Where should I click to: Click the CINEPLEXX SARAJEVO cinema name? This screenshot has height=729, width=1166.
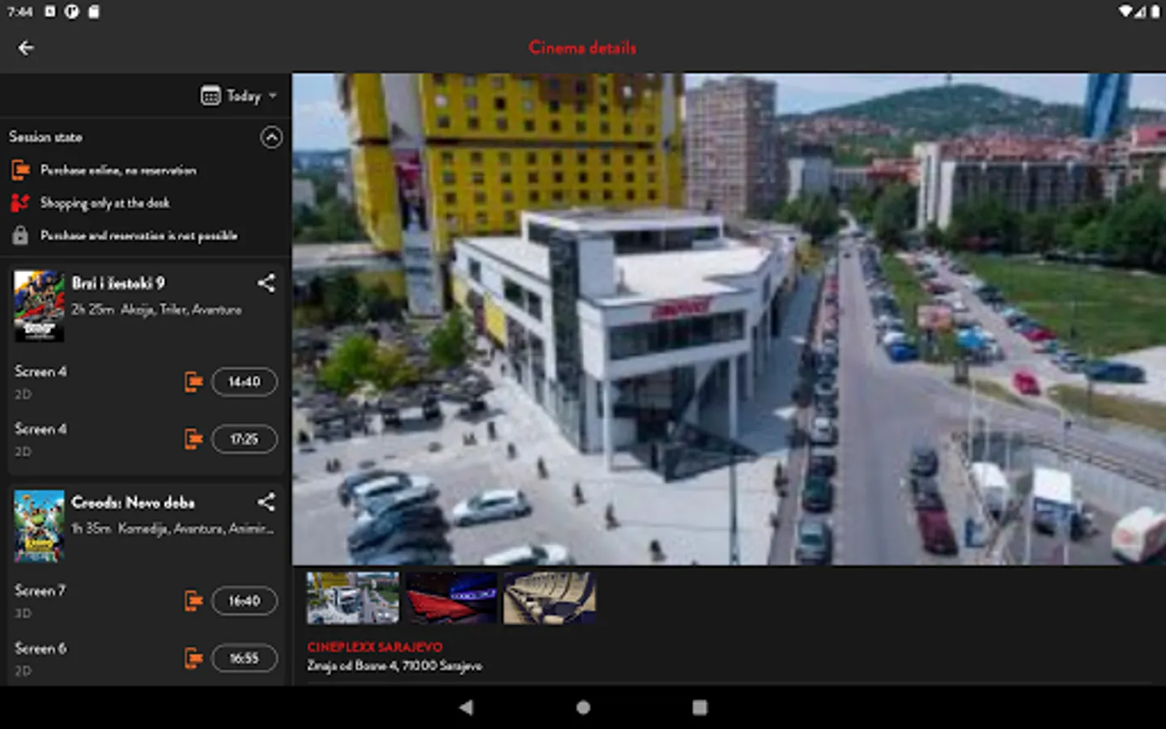[375, 647]
